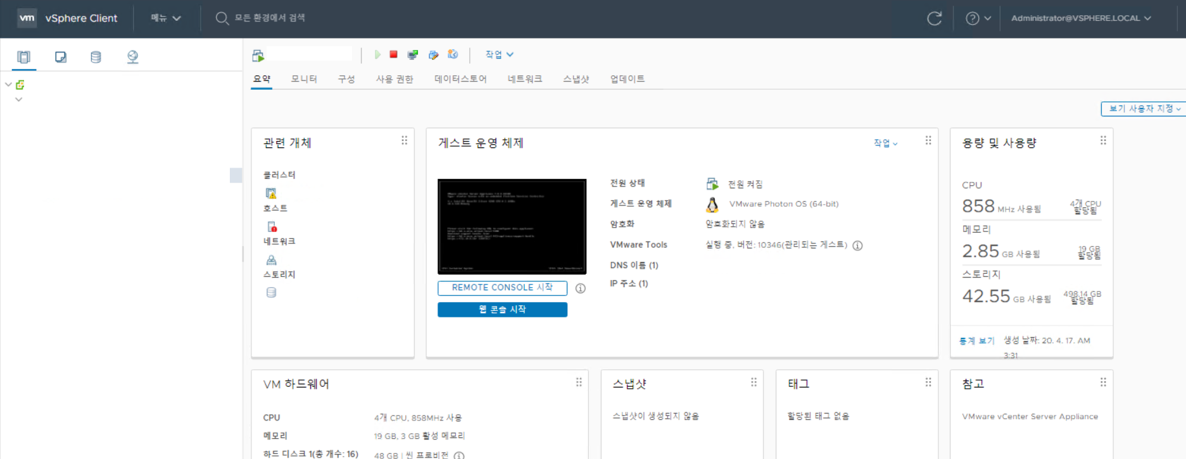The height and width of the screenshot is (459, 1186).
Task: Click drag handle on 용량 및 사용량 card
Action: [x=1103, y=140]
